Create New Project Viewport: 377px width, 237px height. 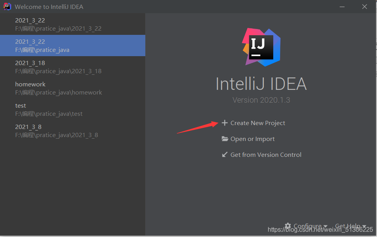[258, 123]
